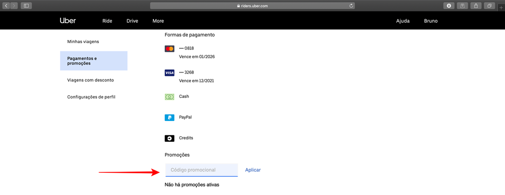505x195 pixels.
Task: Click the Aplicar button
Action: tap(253, 170)
